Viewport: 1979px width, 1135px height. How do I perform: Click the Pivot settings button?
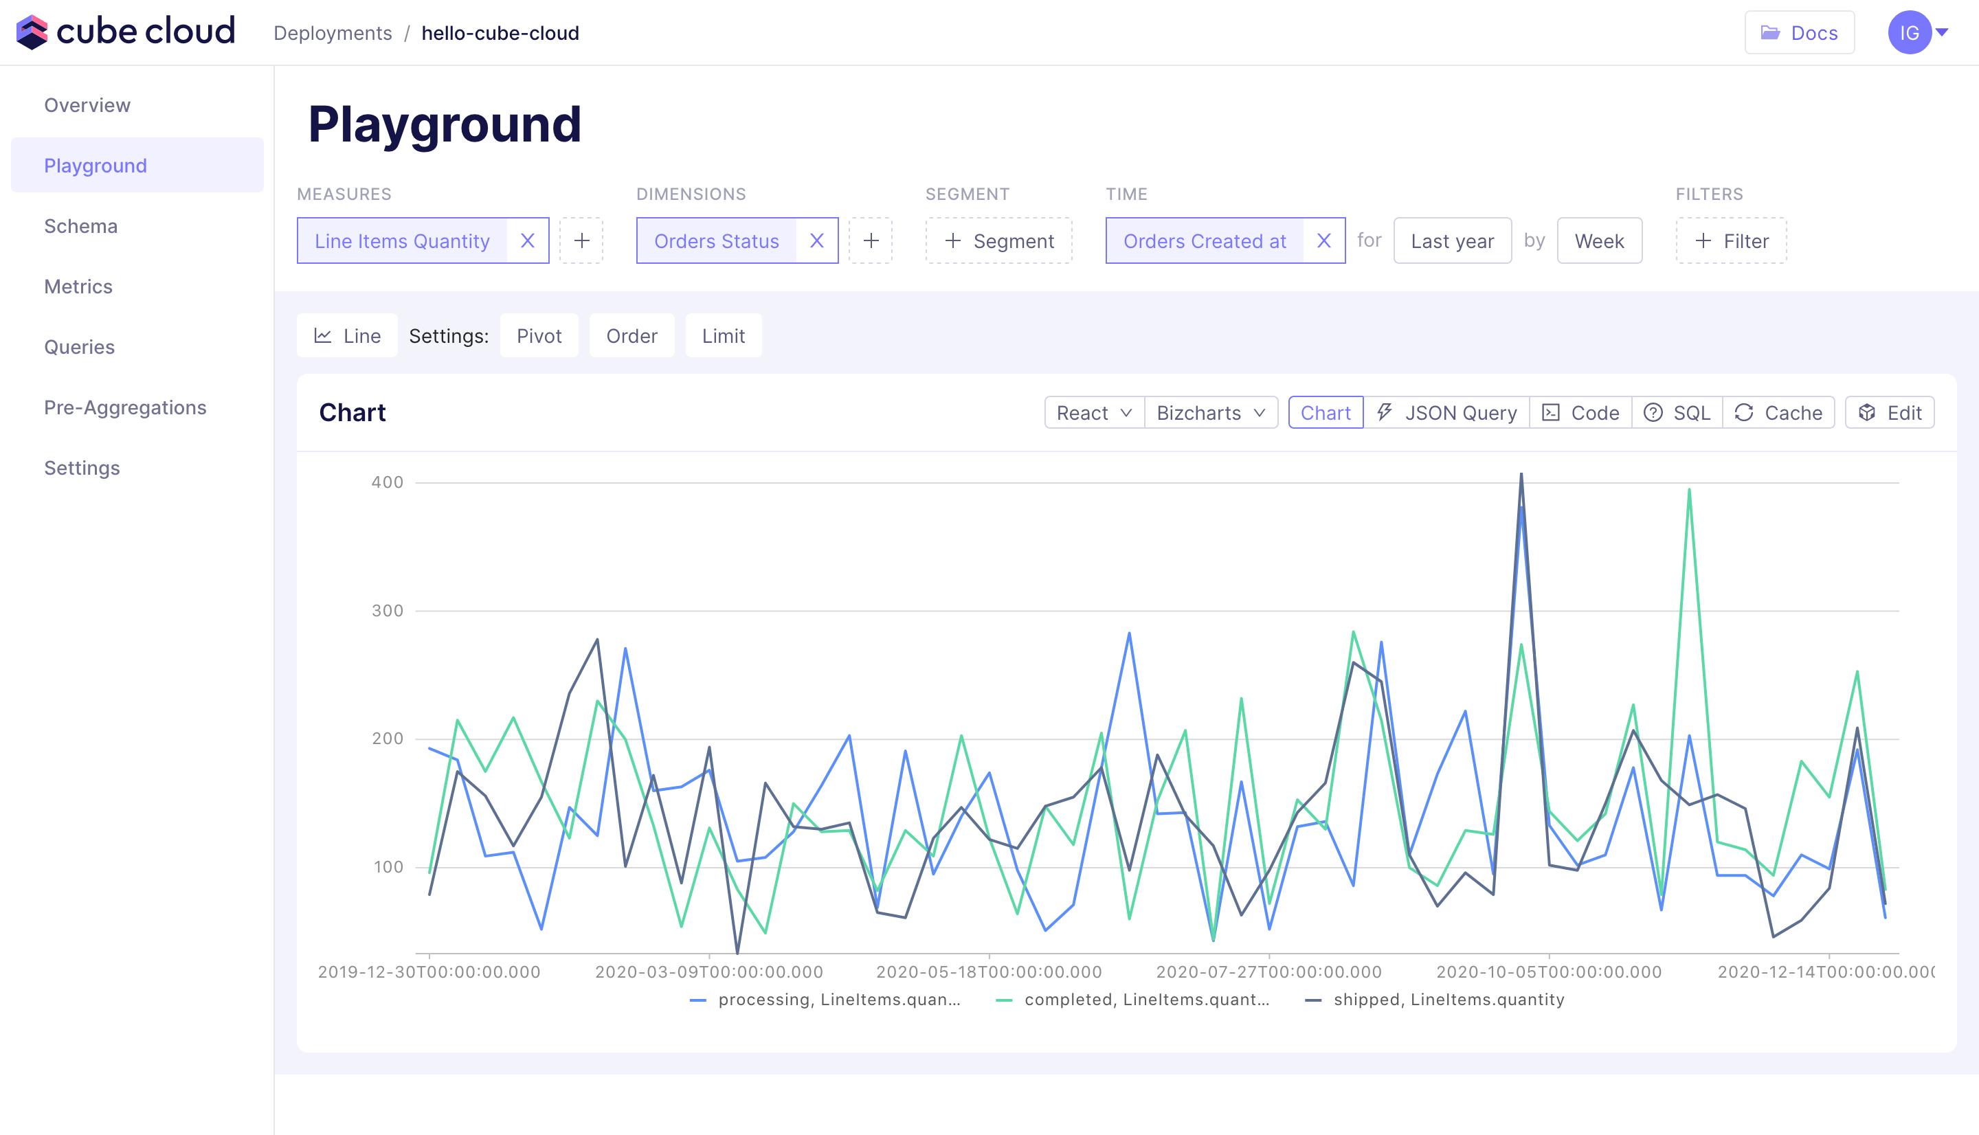(539, 336)
